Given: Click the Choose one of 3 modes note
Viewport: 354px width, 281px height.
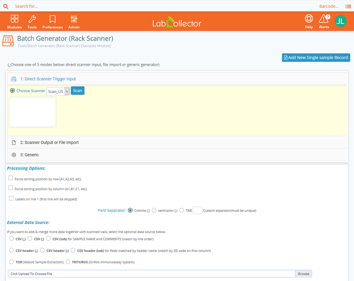Looking at the screenshot, I should point(84,65).
